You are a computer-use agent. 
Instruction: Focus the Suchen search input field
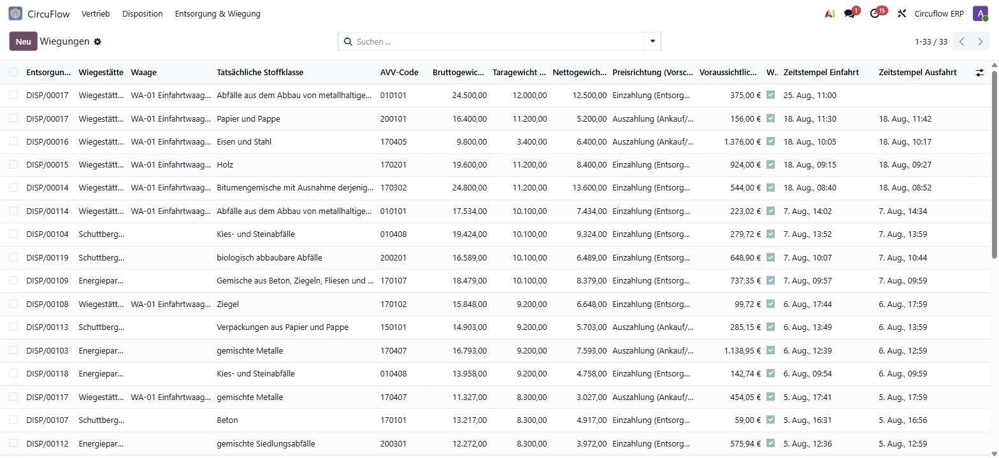pyautogui.click(x=499, y=41)
